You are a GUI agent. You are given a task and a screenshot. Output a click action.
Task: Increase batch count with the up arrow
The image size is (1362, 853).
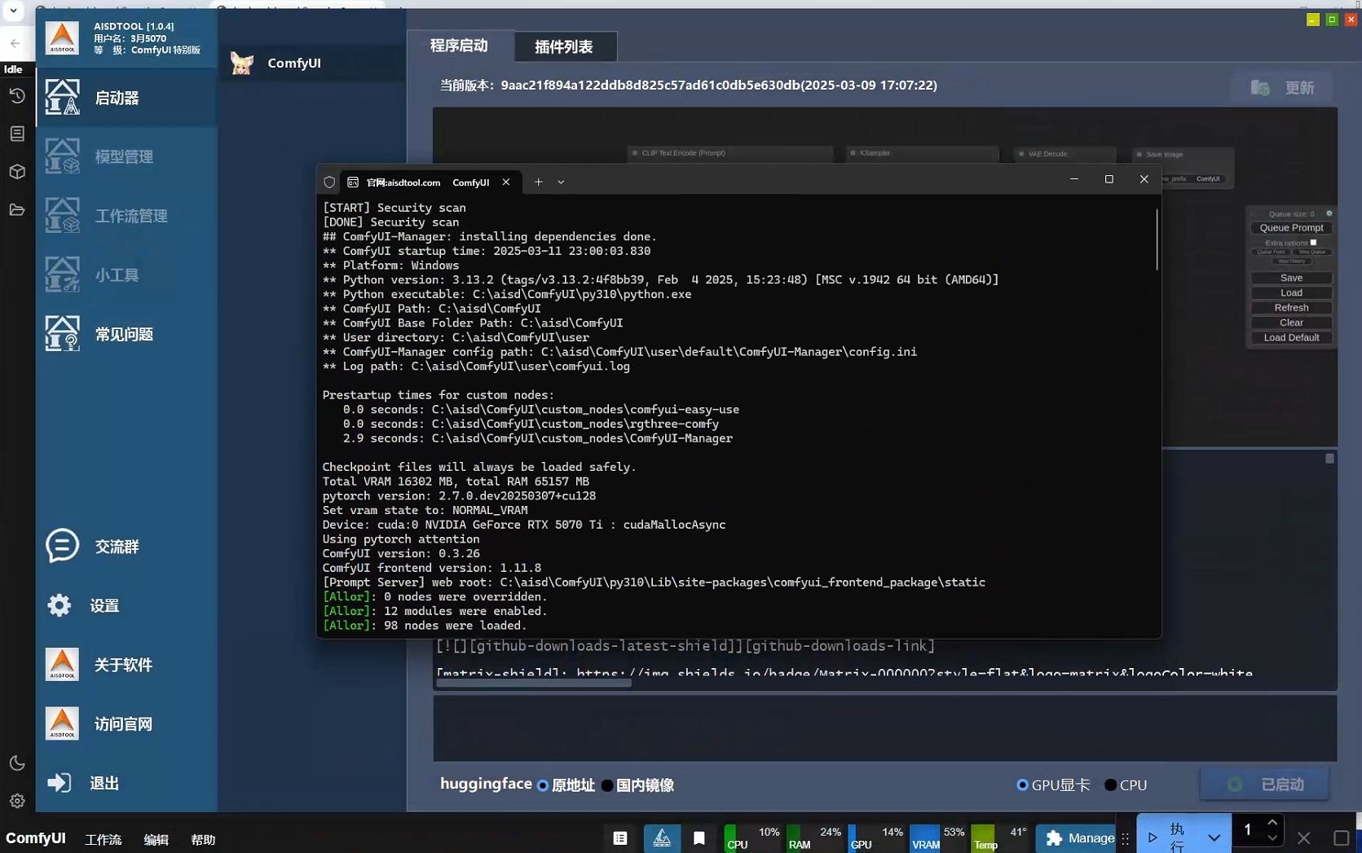click(x=1272, y=824)
